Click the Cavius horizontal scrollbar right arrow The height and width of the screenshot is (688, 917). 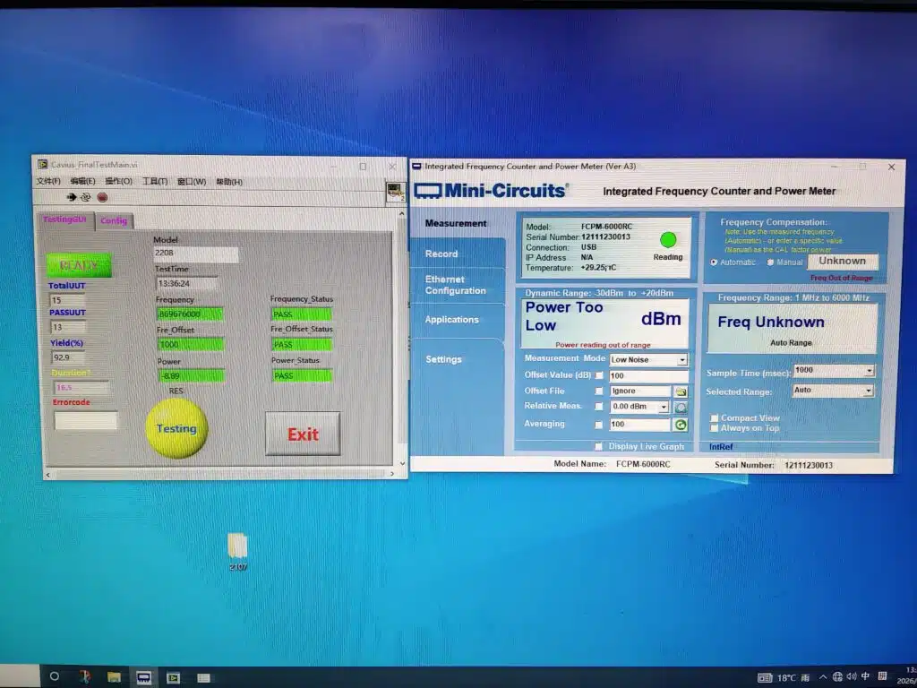click(392, 474)
